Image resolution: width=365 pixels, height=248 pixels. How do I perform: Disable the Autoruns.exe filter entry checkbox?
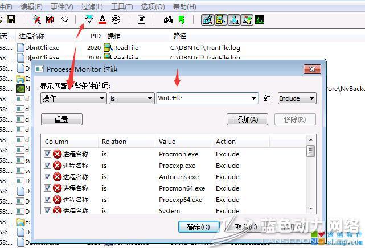tap(48, 177)
